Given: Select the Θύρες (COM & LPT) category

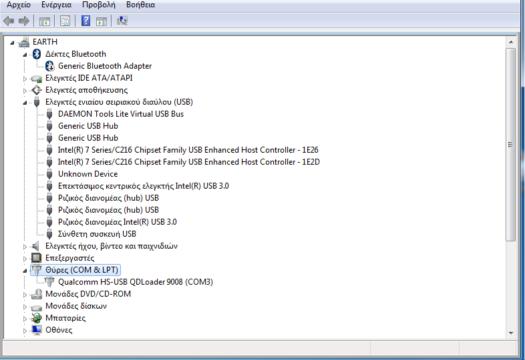Looking at the screenshot, I should (x=81, y=270).
